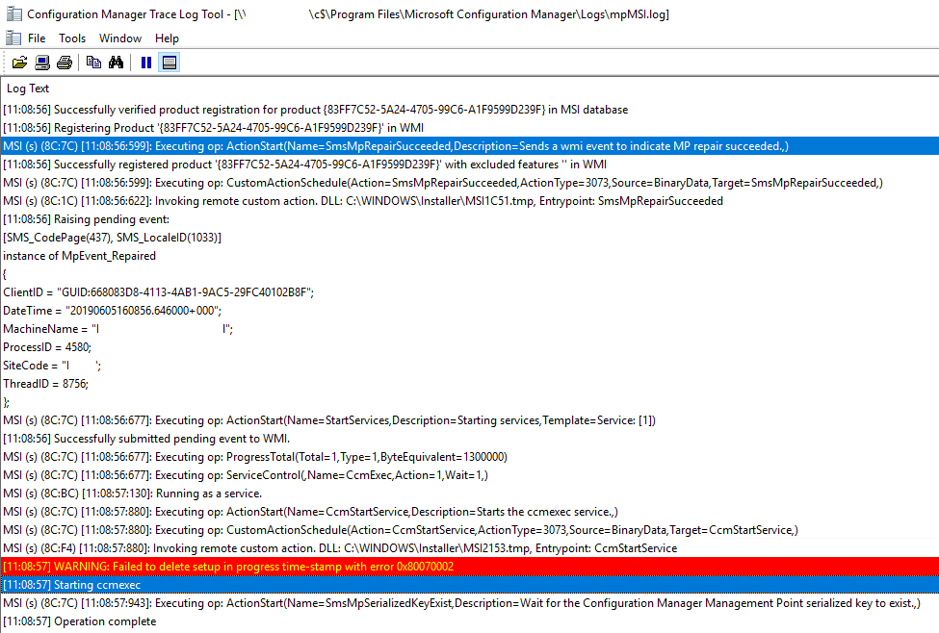Select 'Successfully submitted pending event to WMI' line
The height and width of the screenshot is (633, 939).
[470, 439]
